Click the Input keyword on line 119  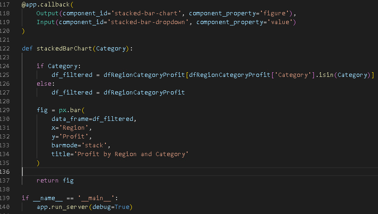(x=46, y=22)
